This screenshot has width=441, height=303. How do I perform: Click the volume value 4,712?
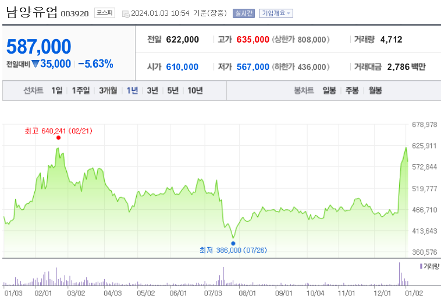click(391, 40)
